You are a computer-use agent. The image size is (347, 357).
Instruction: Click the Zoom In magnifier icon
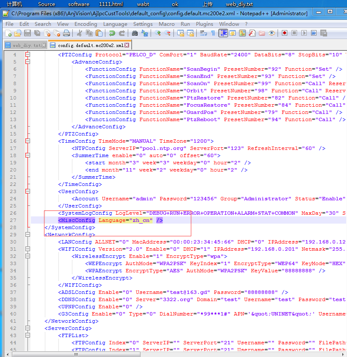click(158, 33)
